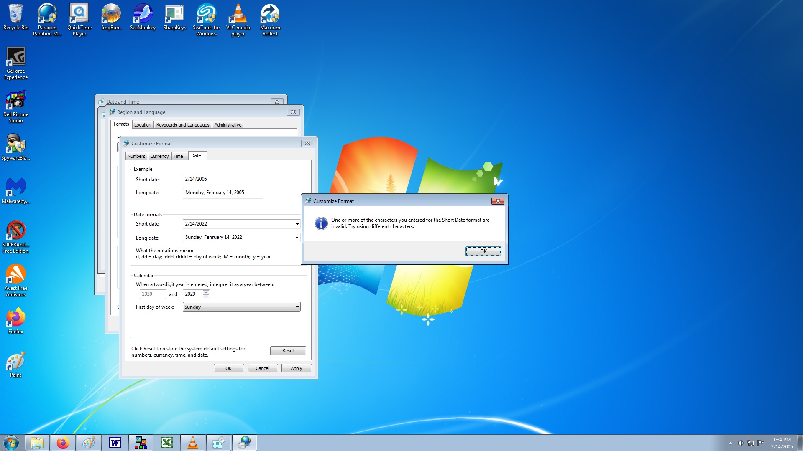The width and height of the screenshot is (803, 451).
Task: Open Windows Explorer from taskbar
Action: [x=37, y=443]
